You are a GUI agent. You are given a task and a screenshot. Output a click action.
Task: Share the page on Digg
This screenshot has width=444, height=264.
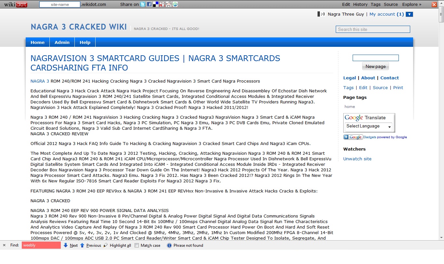coord(162,5)
